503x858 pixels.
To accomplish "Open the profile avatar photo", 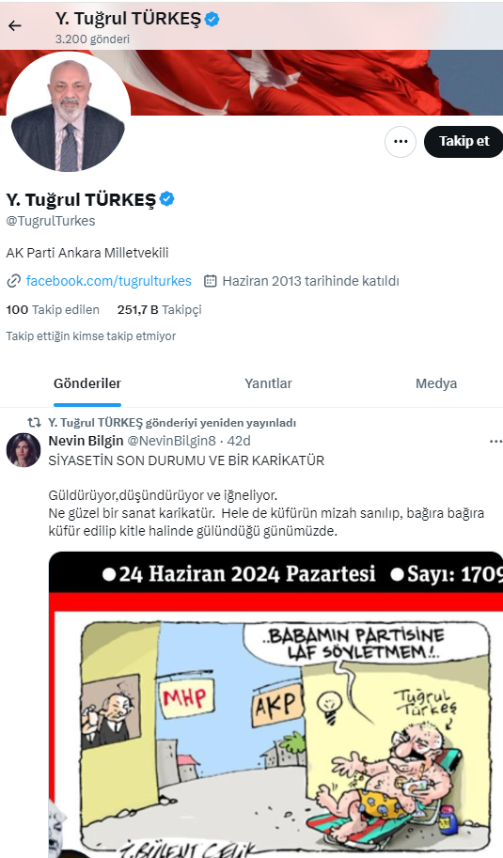I will click(69, 111).
